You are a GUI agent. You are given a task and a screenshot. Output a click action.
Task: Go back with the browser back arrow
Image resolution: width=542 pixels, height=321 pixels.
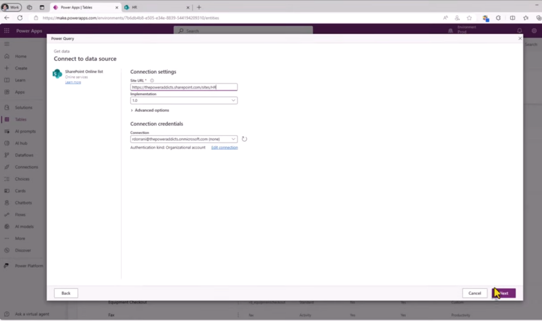point(7,17)
